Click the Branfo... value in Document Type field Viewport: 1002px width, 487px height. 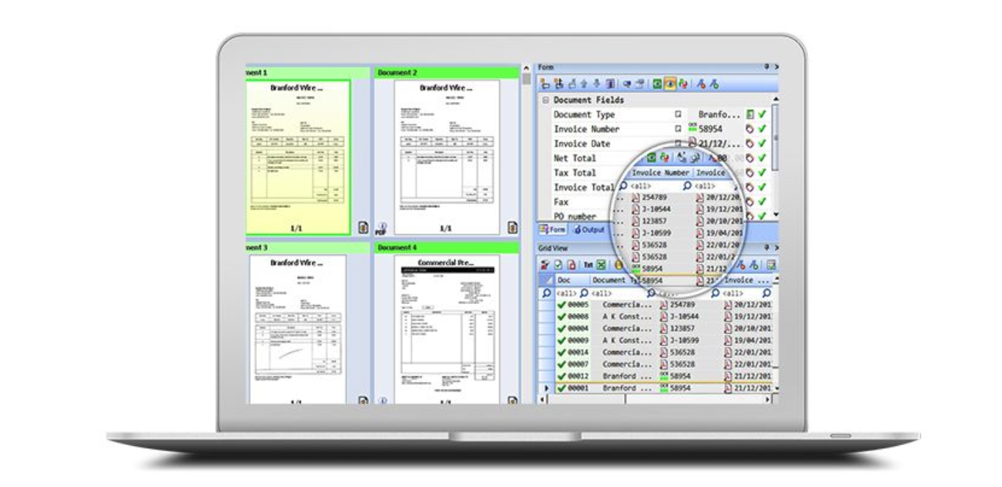718,115
